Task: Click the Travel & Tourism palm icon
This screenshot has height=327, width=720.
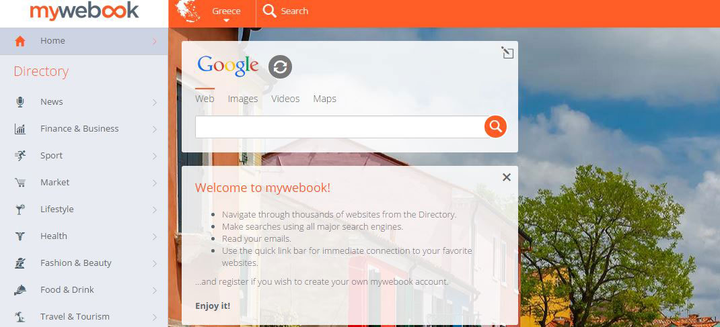Action: tap(20, 317)
